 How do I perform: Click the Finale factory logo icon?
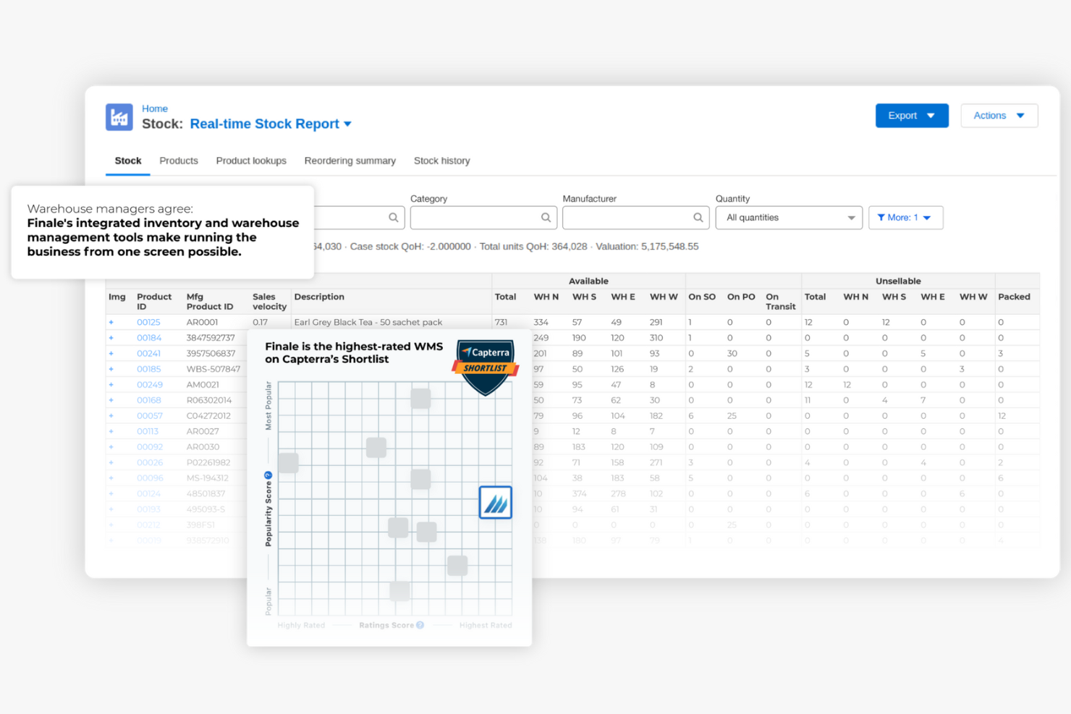pos(119,116)
